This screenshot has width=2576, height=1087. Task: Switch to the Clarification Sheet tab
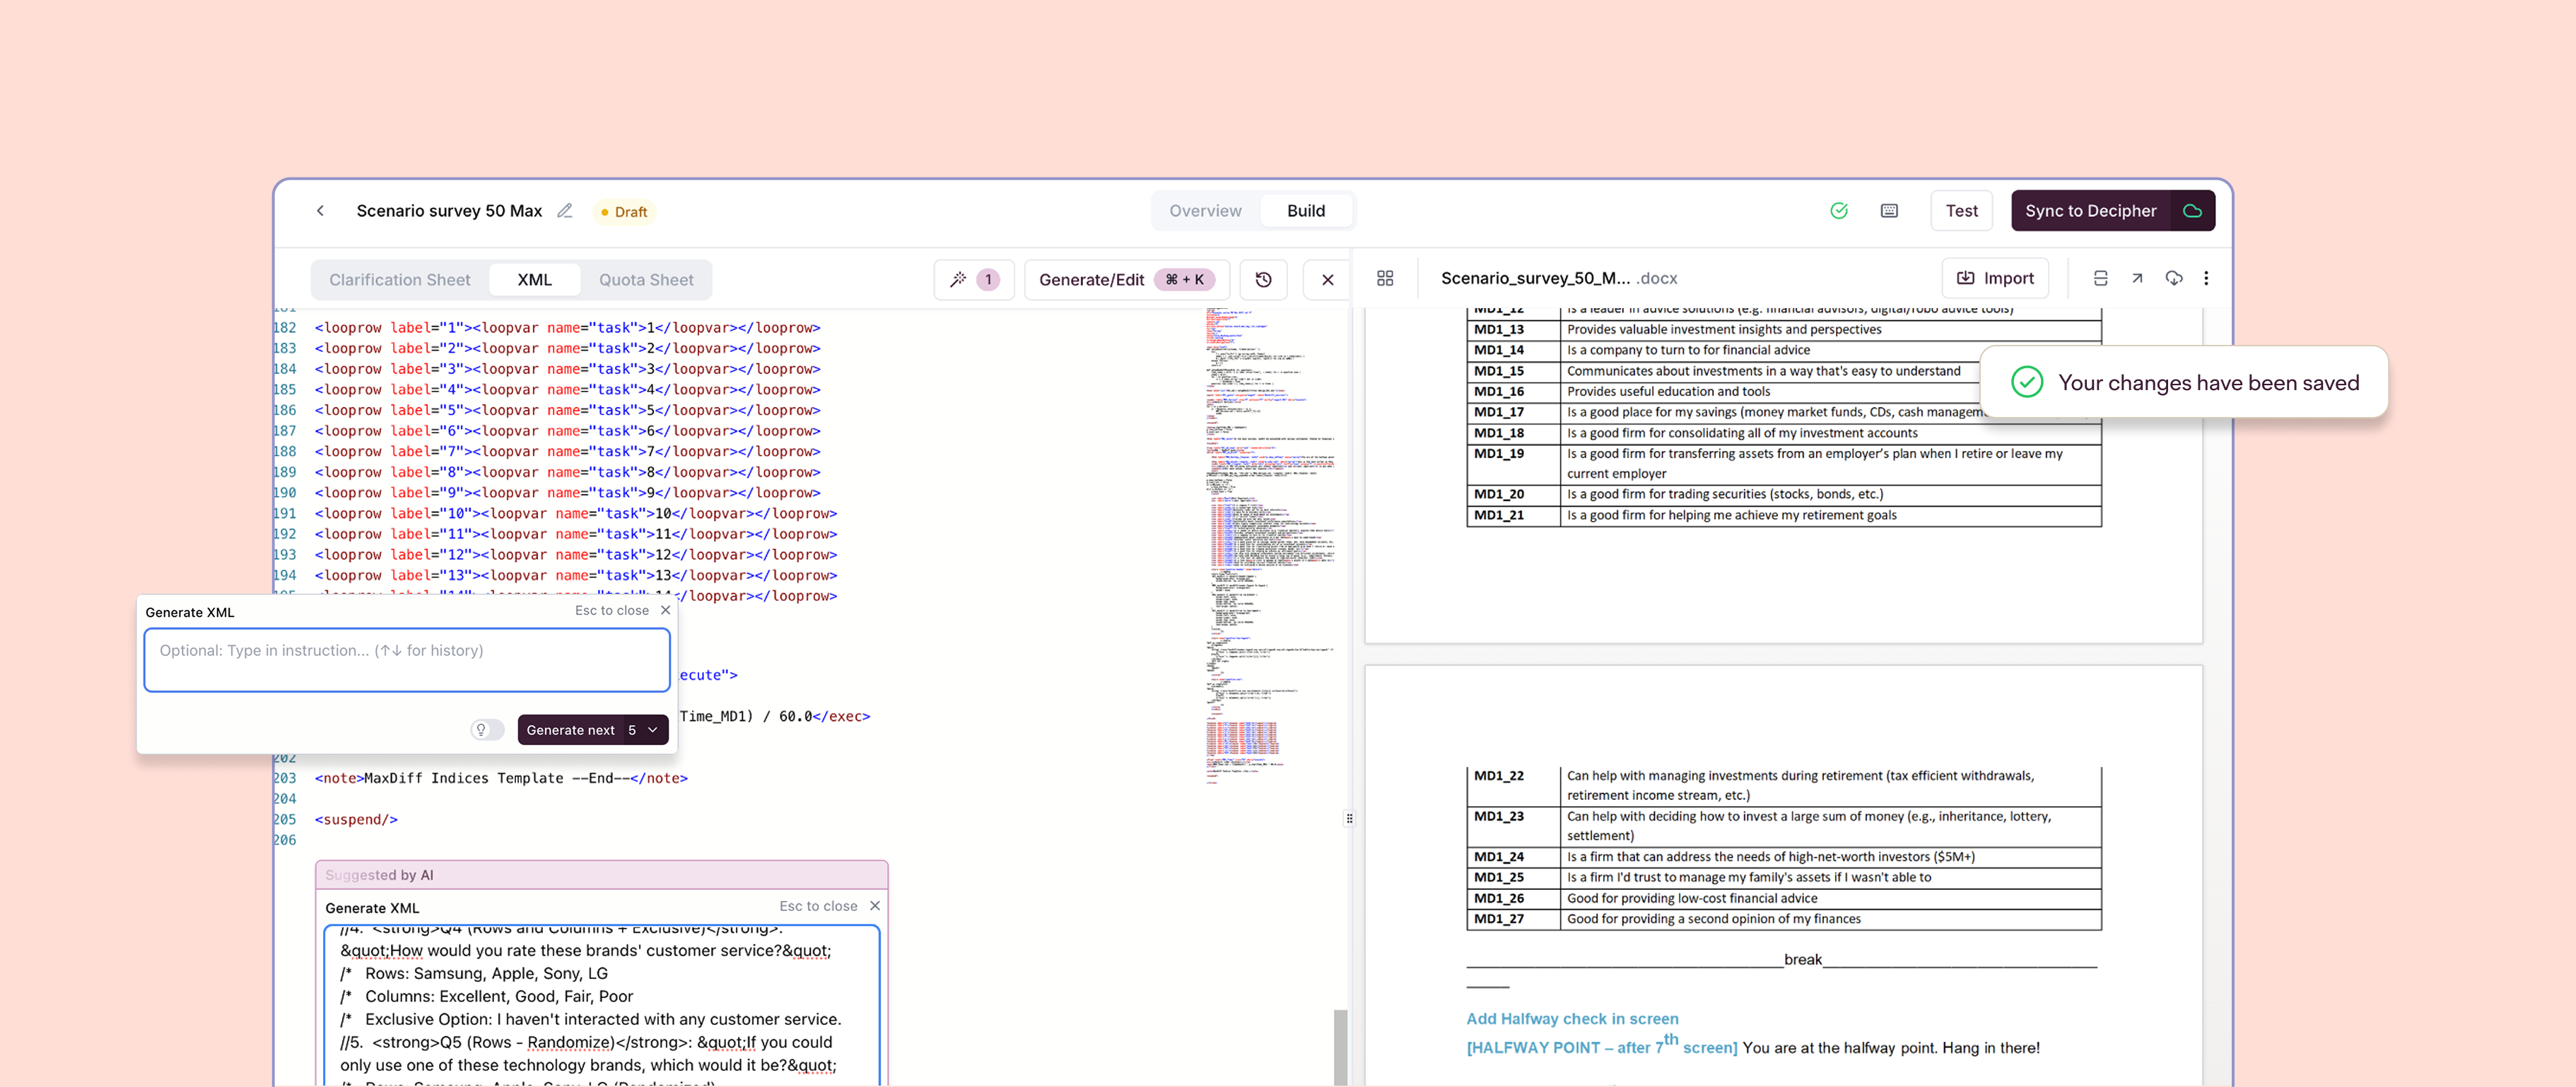pyautogui.click(x=399, y=280)
